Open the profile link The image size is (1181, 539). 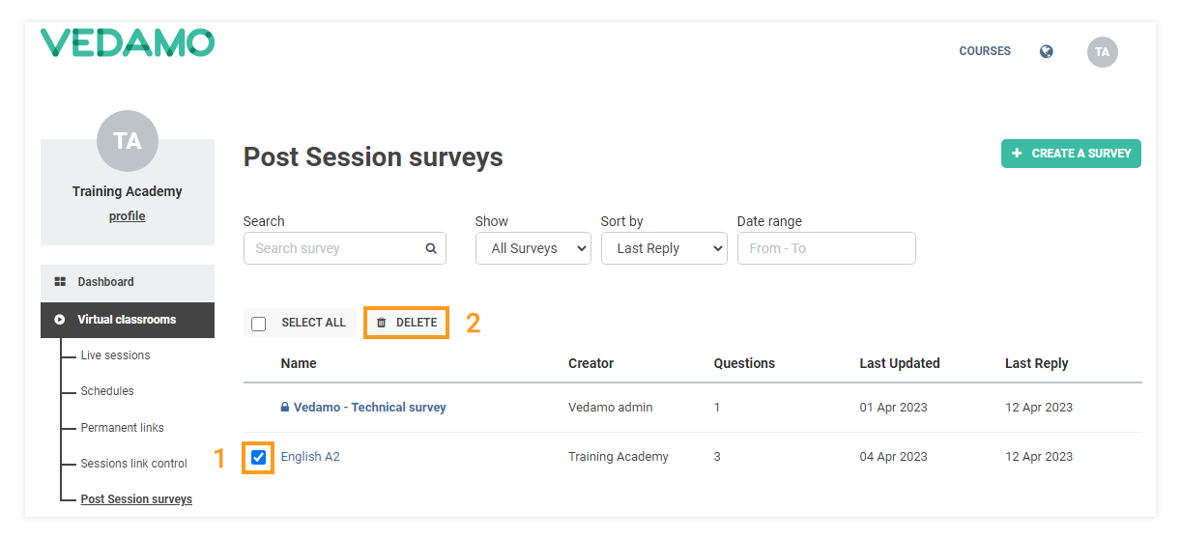coord(128,216)
